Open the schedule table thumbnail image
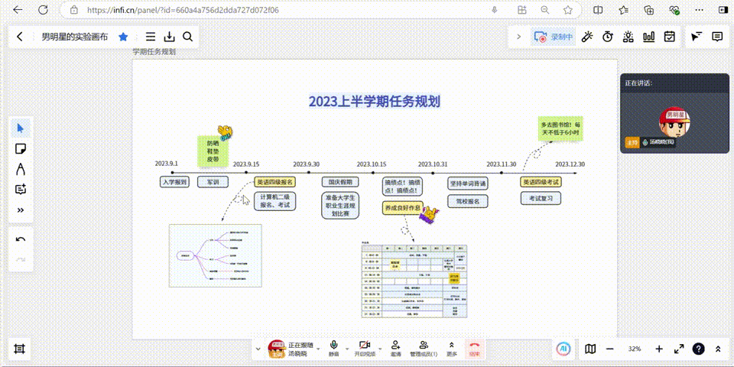Viewport: 734px width, 367px height. pyautogui.click(x=414, y=281)
